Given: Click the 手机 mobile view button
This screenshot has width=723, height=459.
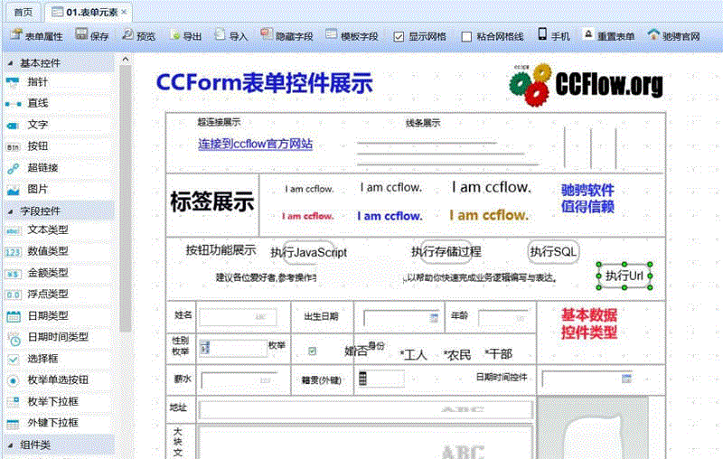Looking at the screenshot, I should (554, 36).
